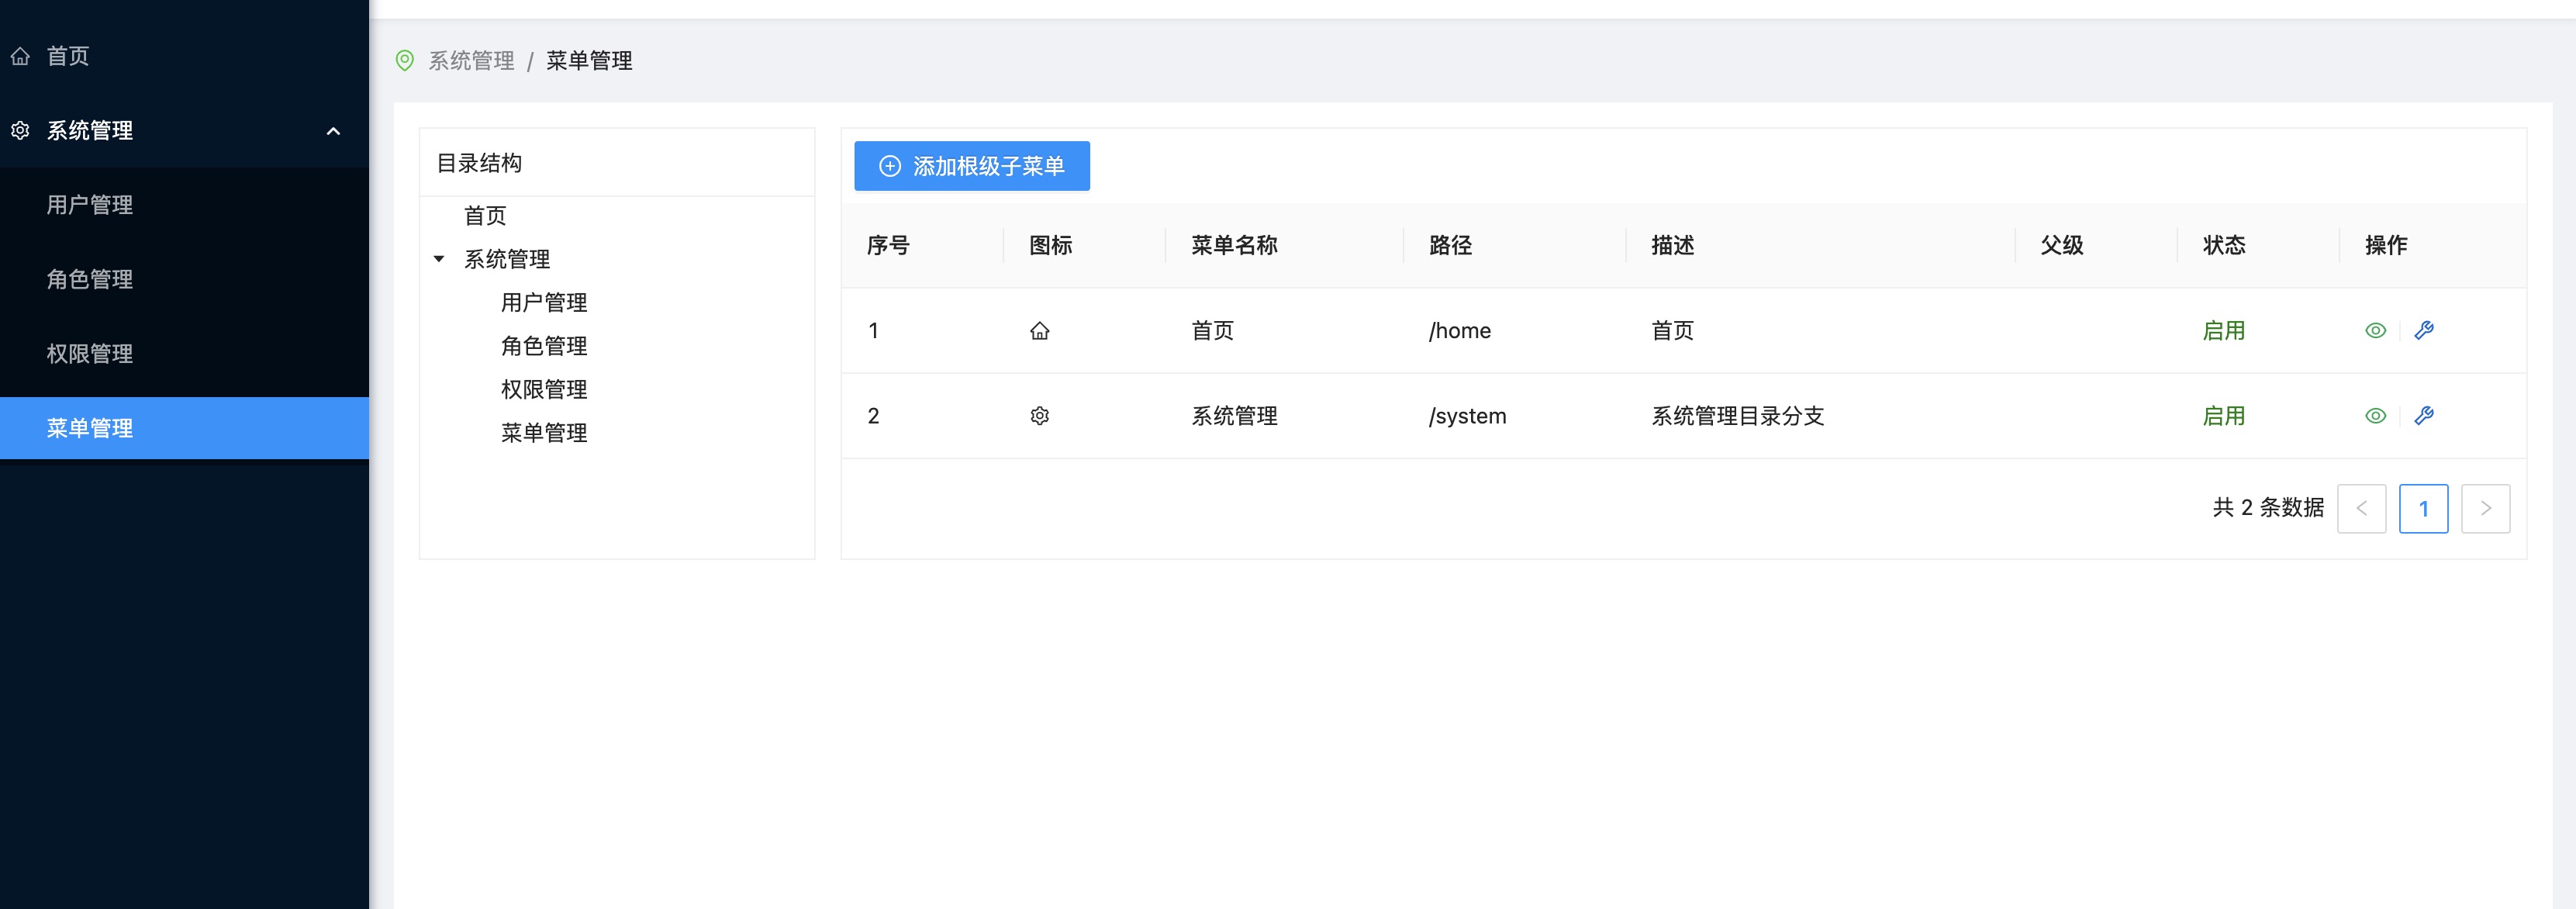Image resolution: width=2576 pixels, height=909 pixels.
Task: Open 角色管理 in the sidebar
Action: coord(89,279)
